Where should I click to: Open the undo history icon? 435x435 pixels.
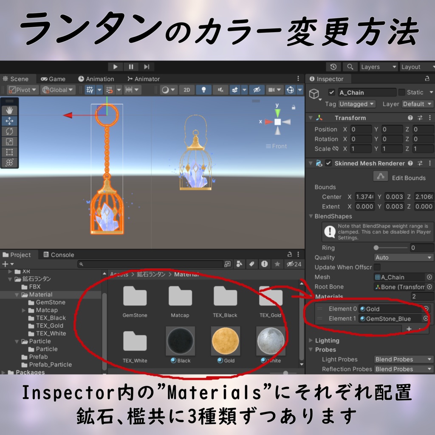pyautogui.click(x=333, y=67)
